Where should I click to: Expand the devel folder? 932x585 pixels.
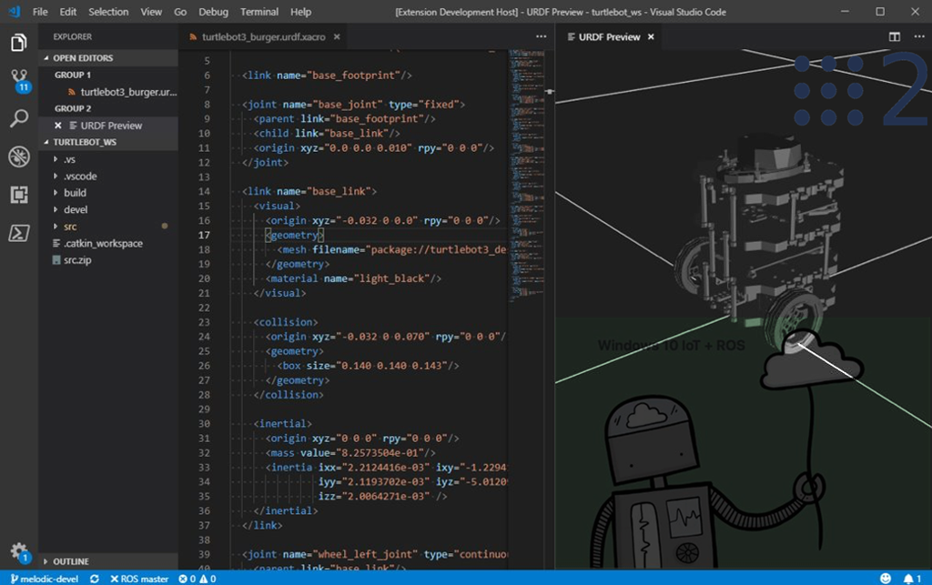(76, 209)
